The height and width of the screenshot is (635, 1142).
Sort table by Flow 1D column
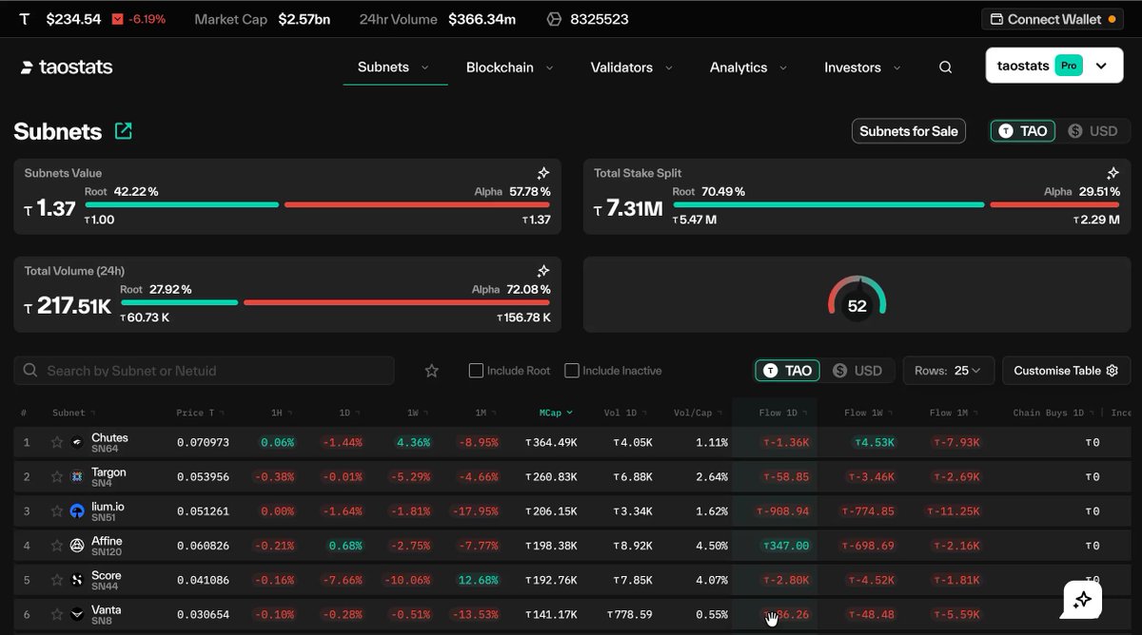point(782,413)
